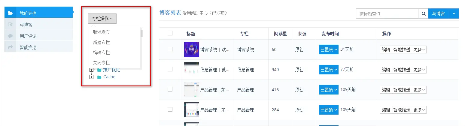Image resolution: width=465 pixels, height=126 pixels.
Task: Open the arrow dropdown next to 写博客 button
Action: 454,13
